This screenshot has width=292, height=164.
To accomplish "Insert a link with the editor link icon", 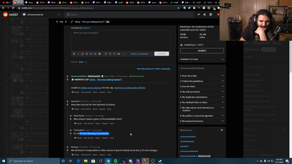I will point(83,54).
